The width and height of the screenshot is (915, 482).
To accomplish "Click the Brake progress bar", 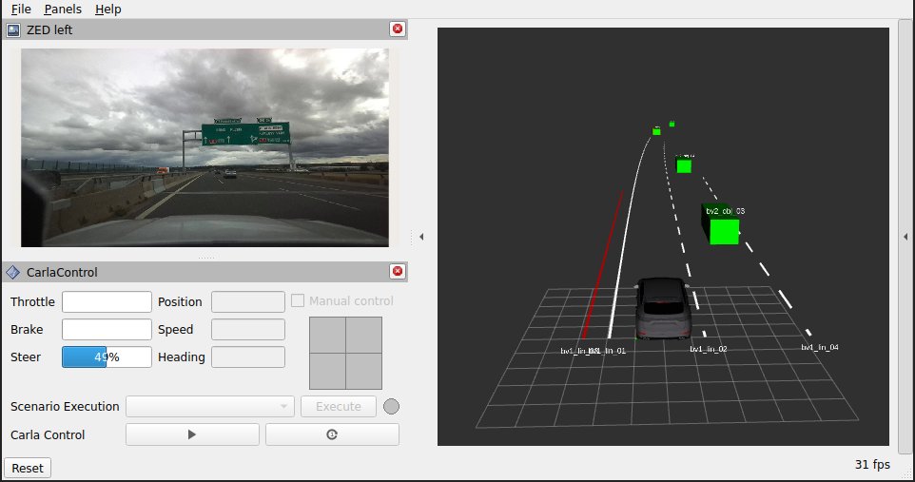I will [107, 329].
